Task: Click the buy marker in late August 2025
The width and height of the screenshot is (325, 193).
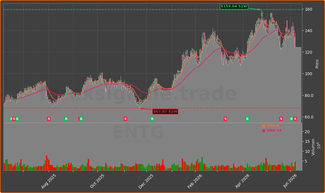Action: click(x=66, y=119)
